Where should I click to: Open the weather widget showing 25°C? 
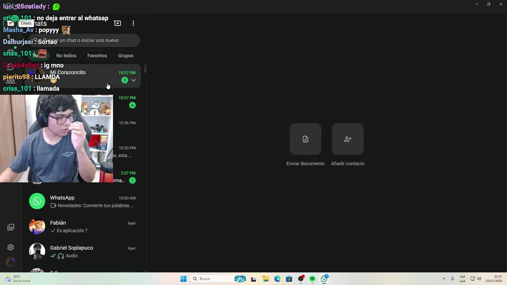click(17, 279)
